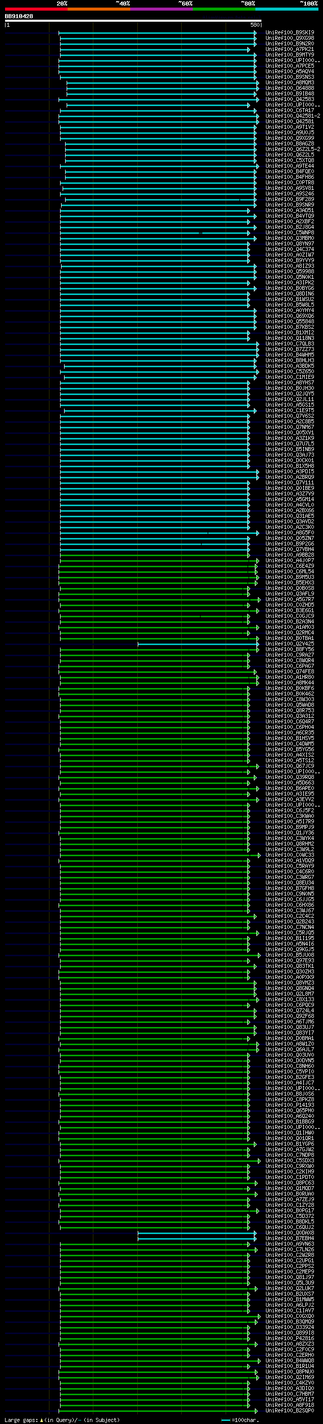The image size is (323, 1424).
Task: Click the purple ~60% identity legend bar
Action: pyautogui.click(x=161, y=9)
